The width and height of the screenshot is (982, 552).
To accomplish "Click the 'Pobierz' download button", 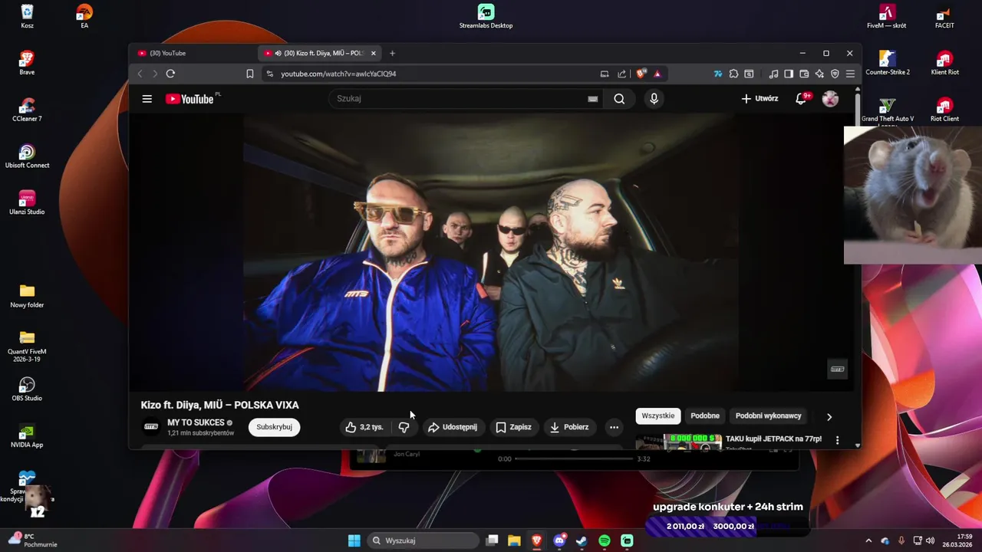I will click(x=570, y=427).
